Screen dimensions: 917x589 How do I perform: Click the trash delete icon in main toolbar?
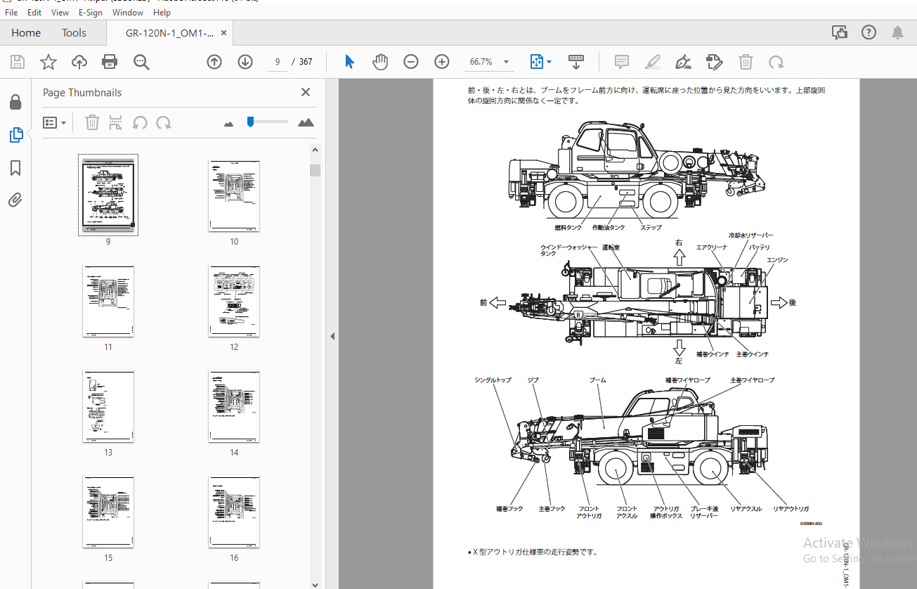[746, 62]
